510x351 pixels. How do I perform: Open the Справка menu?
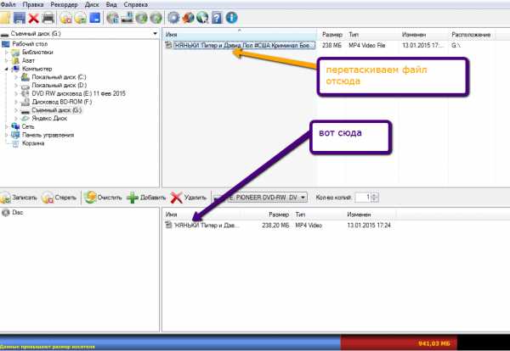pyautogui.click(x=136, y=4)
